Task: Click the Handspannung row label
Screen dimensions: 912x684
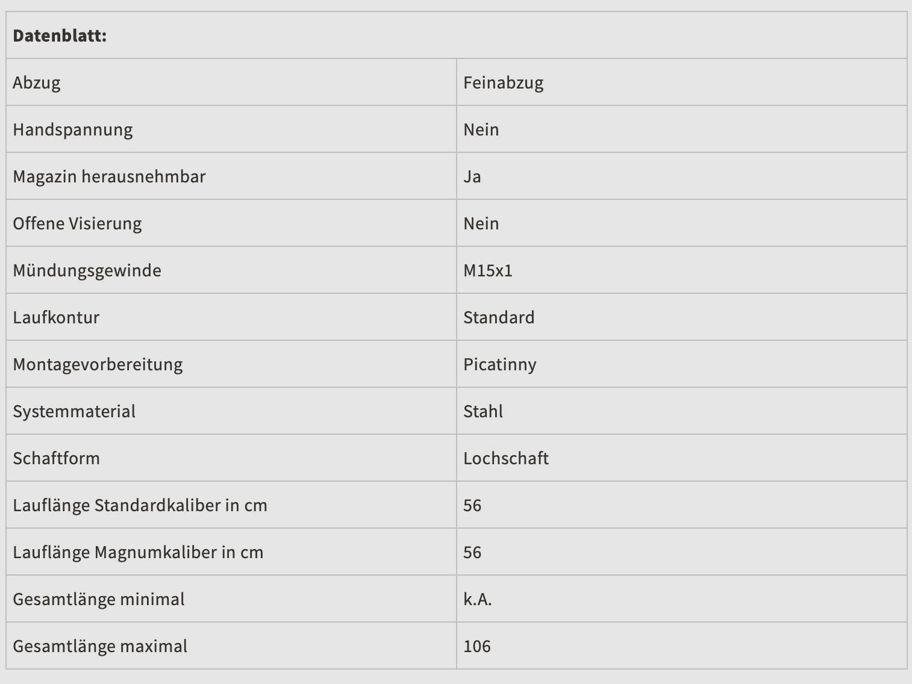Action: click(73, 129)
